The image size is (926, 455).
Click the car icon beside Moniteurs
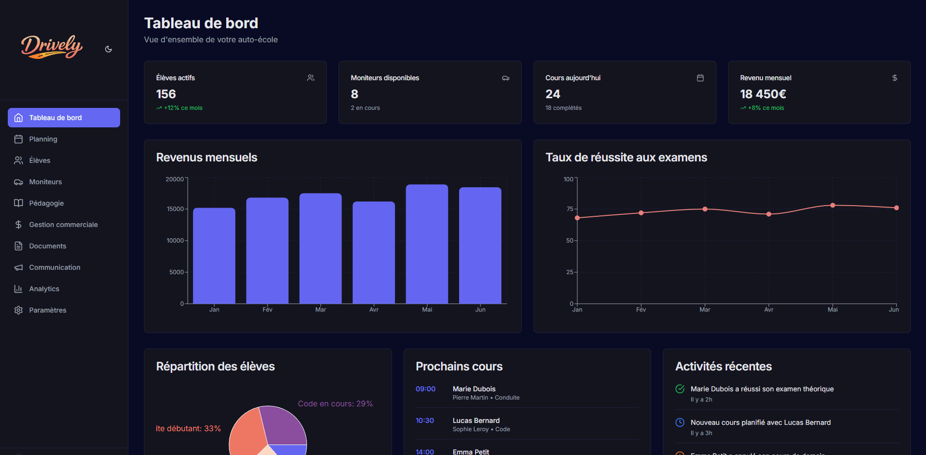coord(18,182)
